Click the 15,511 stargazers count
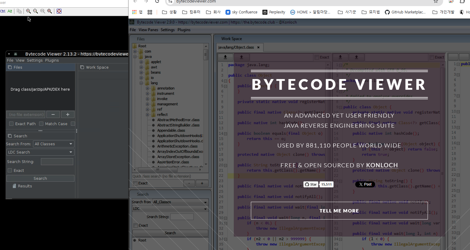Image resolution: width=470 pixels, height=250 pixels. point(326,184)
